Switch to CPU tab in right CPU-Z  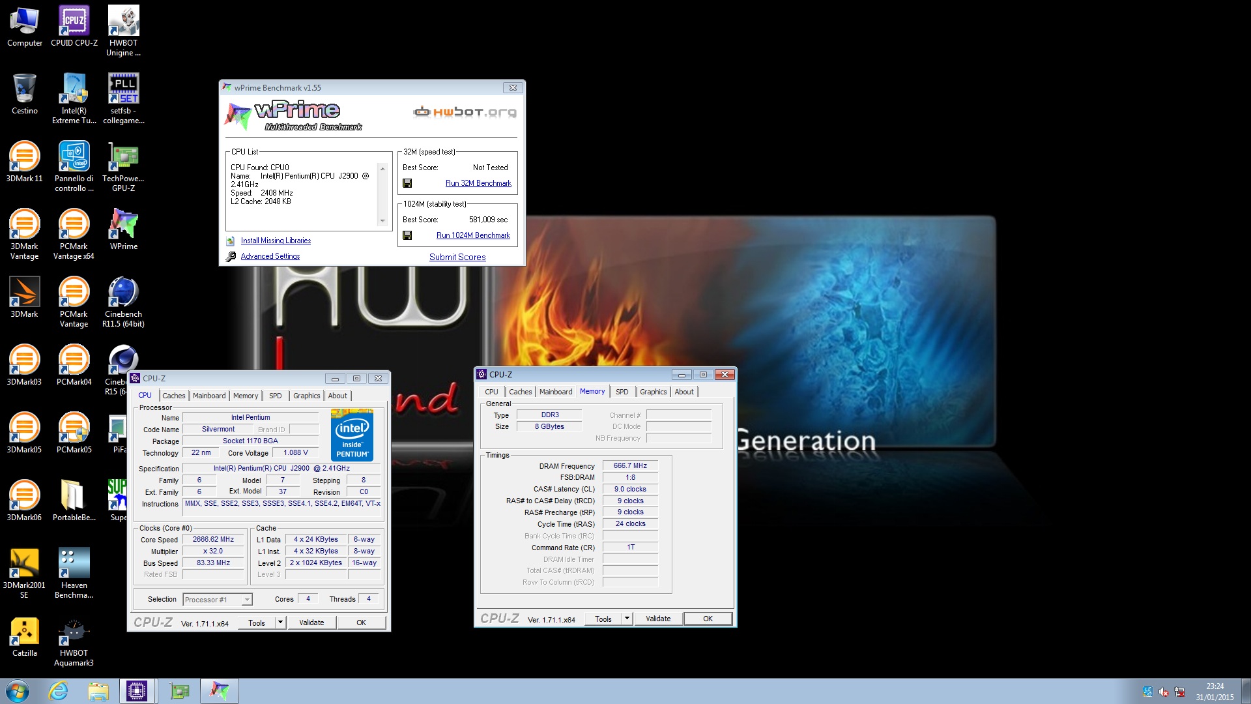(x=491, y=392)
